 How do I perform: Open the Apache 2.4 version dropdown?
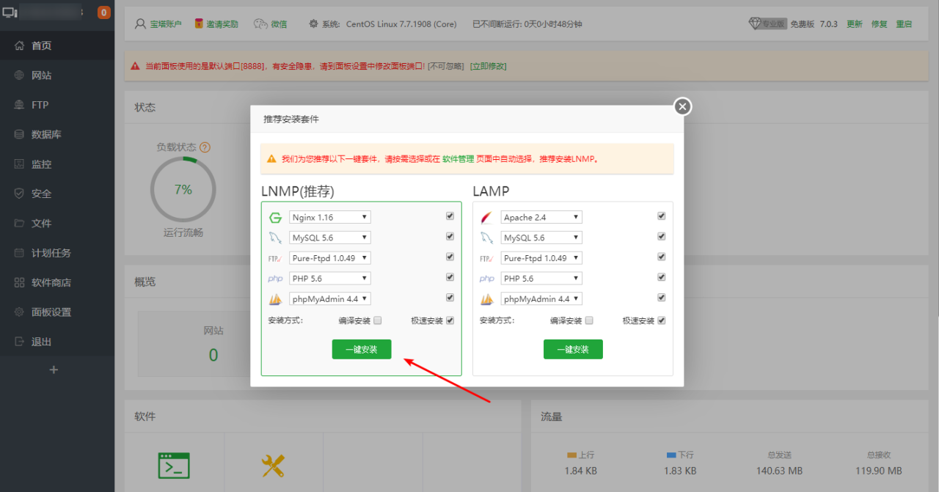click(x=541, y=217)
